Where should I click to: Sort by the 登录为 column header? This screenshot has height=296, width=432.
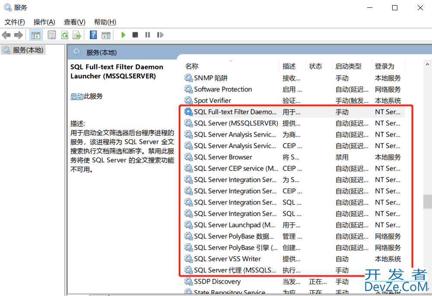(x=384, y=66)
